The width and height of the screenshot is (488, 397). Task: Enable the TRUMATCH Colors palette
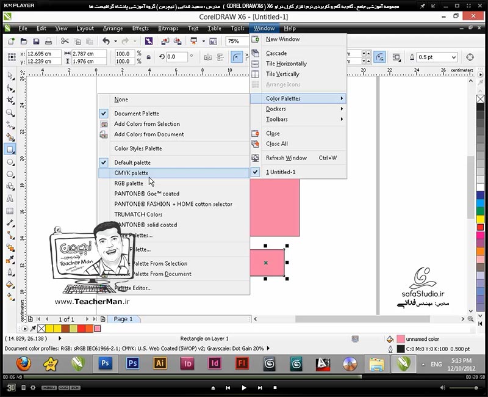click(174, 214)
